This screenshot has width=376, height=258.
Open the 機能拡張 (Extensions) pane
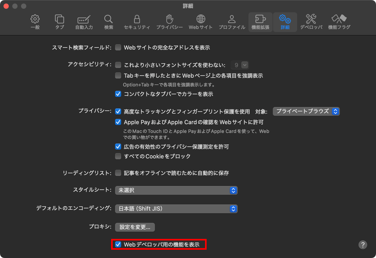point(260,22)
